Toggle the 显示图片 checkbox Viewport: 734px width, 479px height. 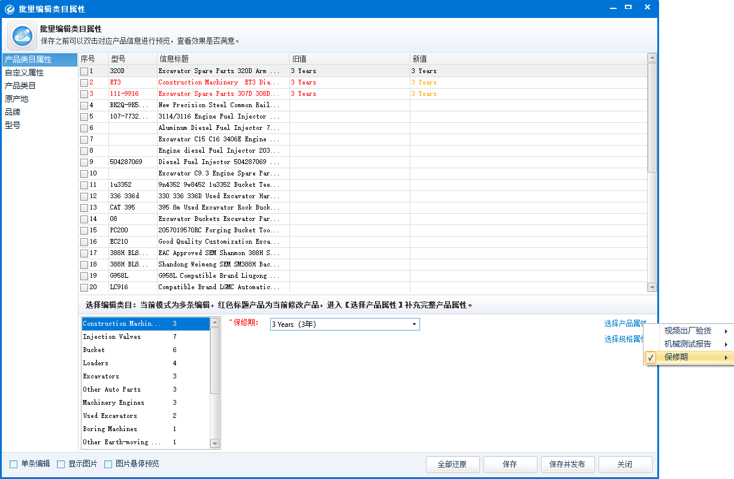tap(61, 464)
